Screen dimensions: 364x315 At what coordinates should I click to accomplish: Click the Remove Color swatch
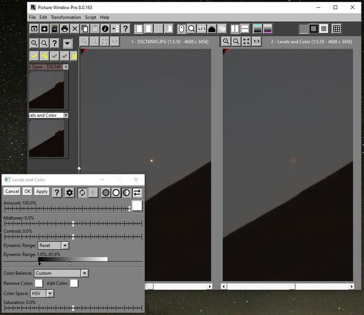tap(39, 283)
